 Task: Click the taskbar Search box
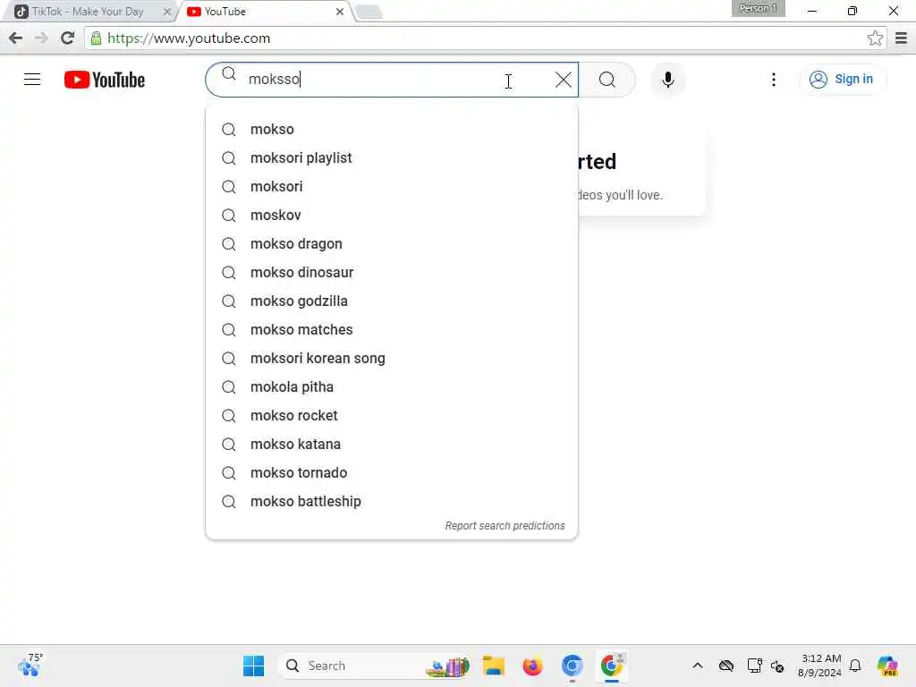pyautogui.click(x=376, y=666)
